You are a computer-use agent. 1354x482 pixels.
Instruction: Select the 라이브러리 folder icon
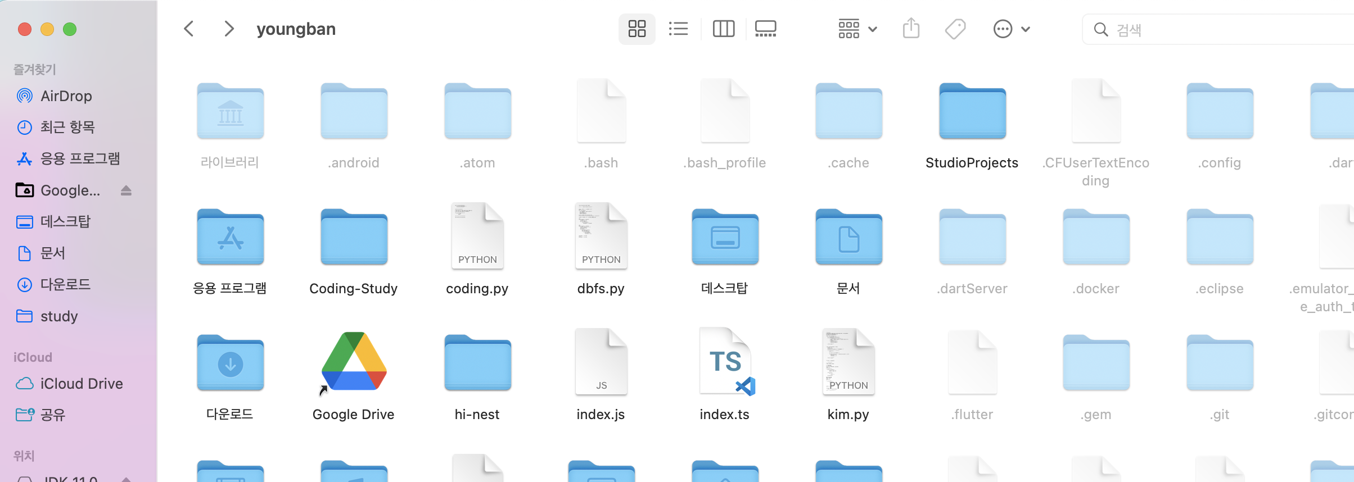click(x=231, y=111)
